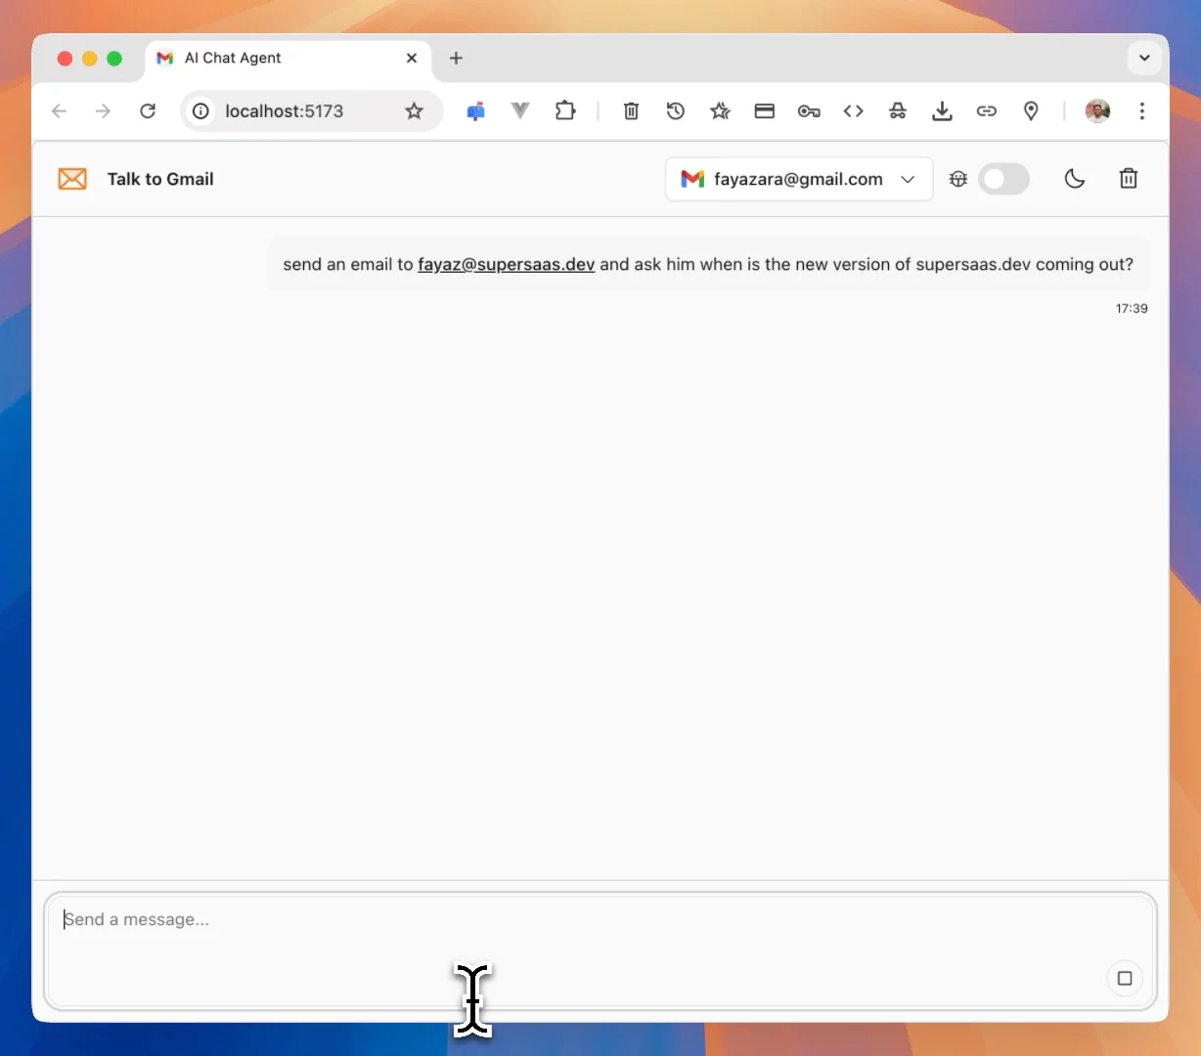The width and height of the screenshot is (1201, 1056).
Task: Open the code brackets extension icon
Action: (854, 111)
